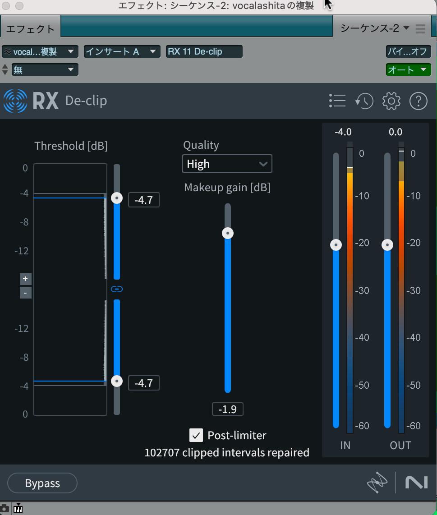
Task: Click the "Threshold [dB]" label
Action: pos(71,146)
